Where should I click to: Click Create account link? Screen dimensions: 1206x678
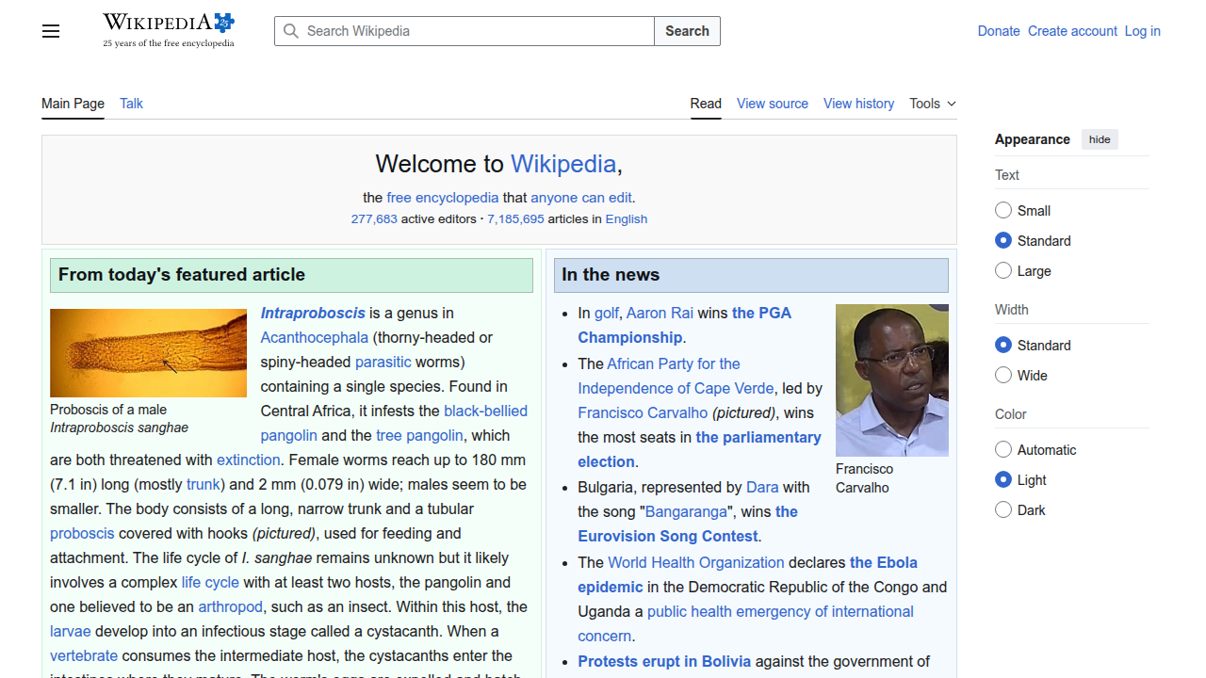click(1072, 31)
